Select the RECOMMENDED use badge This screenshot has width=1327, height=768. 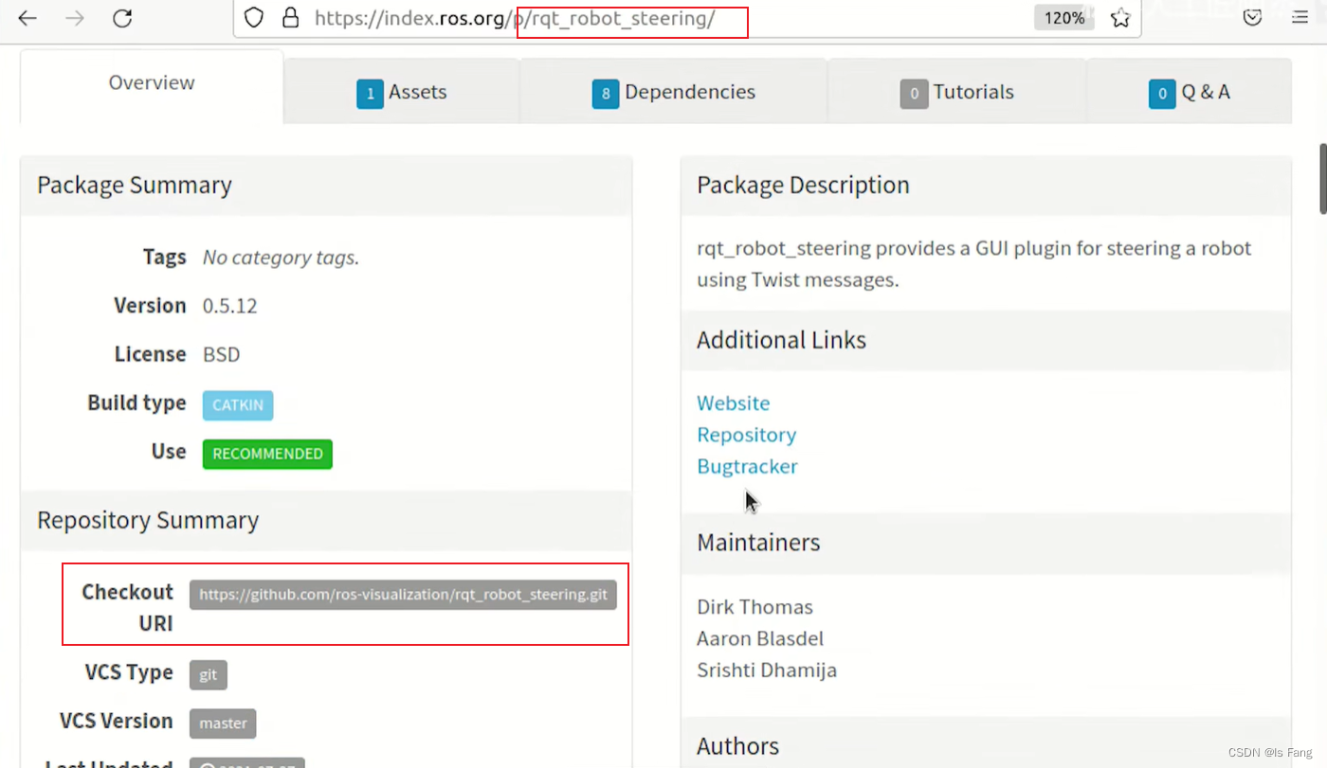coord(267,454)
